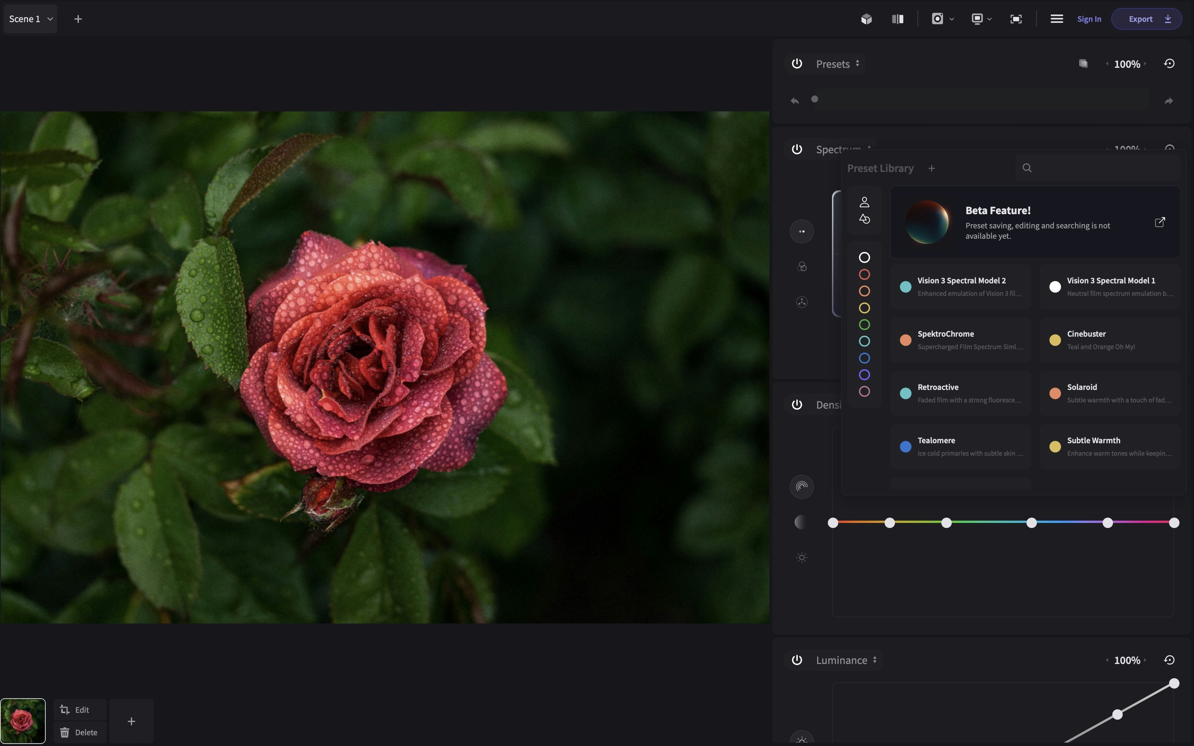Click the Sign In link
Screen dimensions: 1194x746
point(1089,19)
